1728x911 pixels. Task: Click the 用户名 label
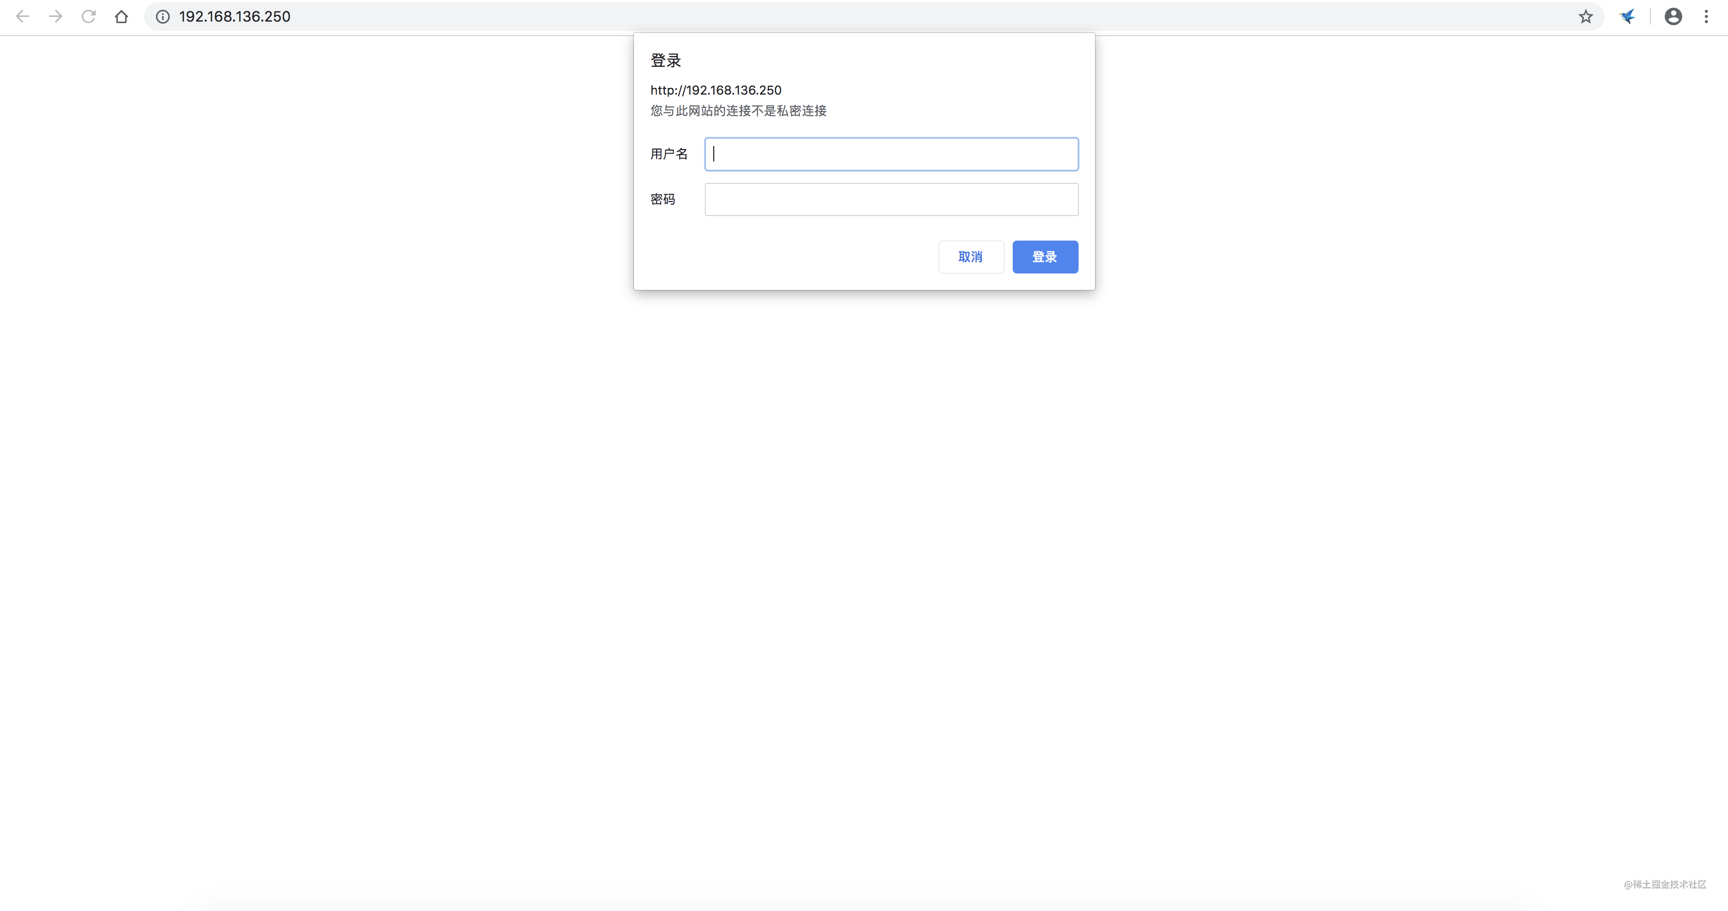pyautogui.click(x=669, y=154)
